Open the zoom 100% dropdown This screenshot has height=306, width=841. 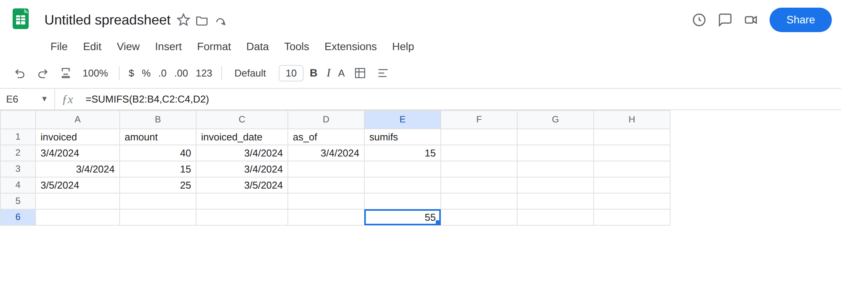click(95, 73)
